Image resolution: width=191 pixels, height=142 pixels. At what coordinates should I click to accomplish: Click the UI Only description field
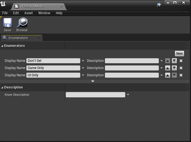tap(132, 75)
